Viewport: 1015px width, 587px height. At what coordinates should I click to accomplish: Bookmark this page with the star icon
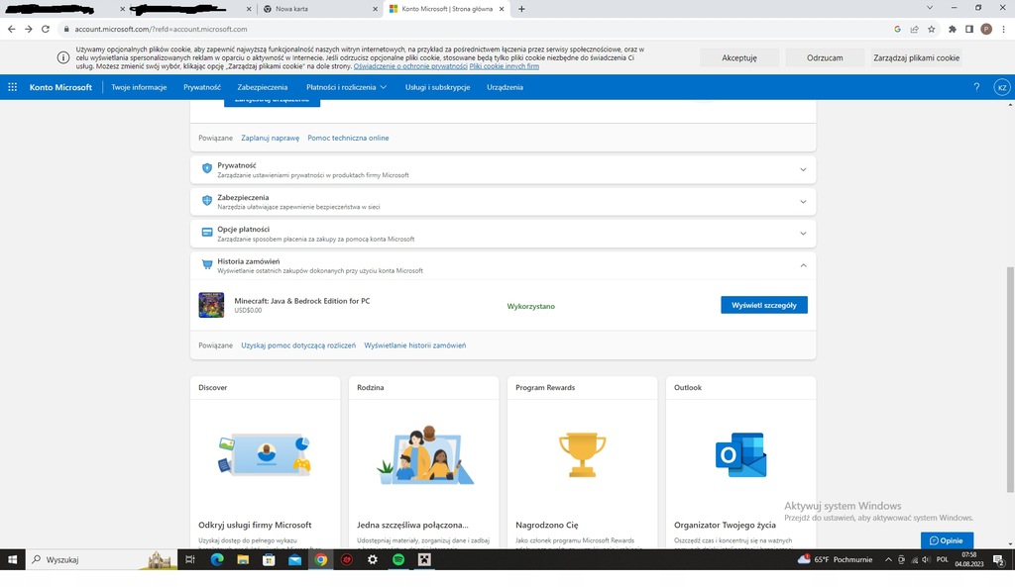point(931,30)
